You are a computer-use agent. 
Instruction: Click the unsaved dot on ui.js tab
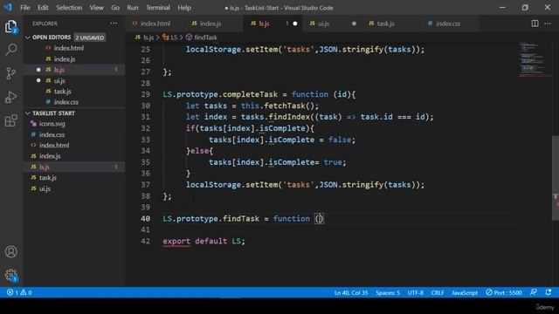(354, 24)
